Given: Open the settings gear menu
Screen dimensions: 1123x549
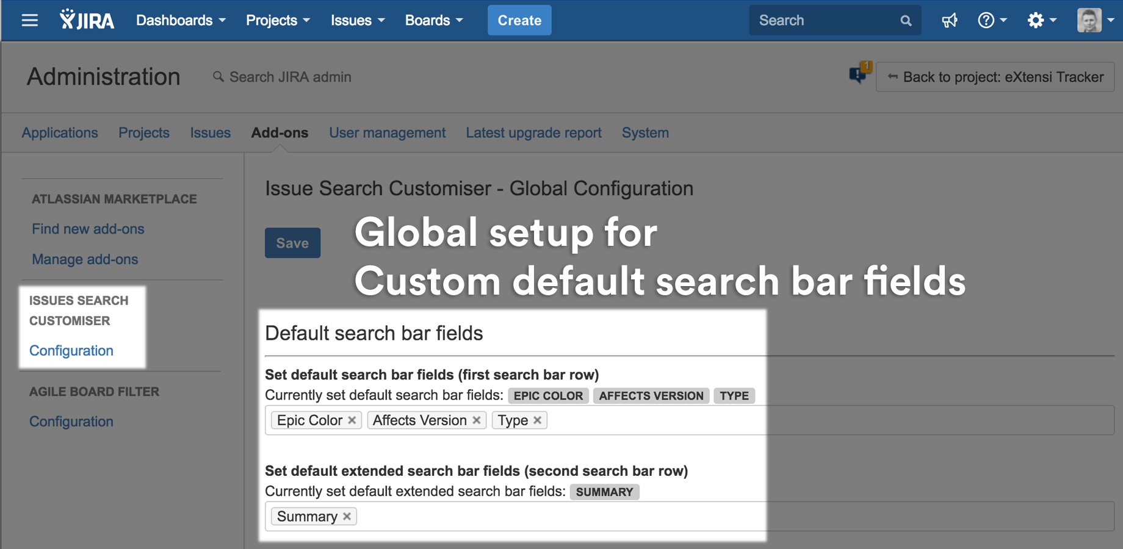Looking at the screenshot, I should 1041,21.
